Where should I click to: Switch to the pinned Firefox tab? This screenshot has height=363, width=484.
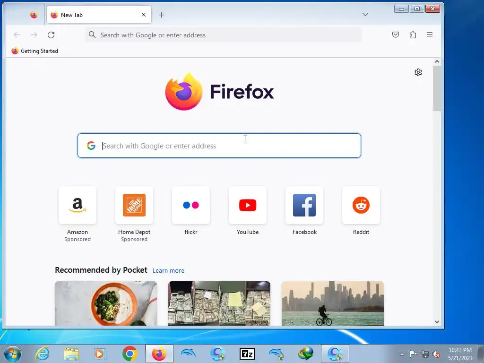(34, 15)
